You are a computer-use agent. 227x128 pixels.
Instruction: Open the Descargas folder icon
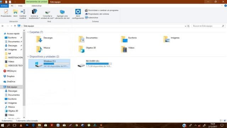pyautogui.click(x=39, y=39)
